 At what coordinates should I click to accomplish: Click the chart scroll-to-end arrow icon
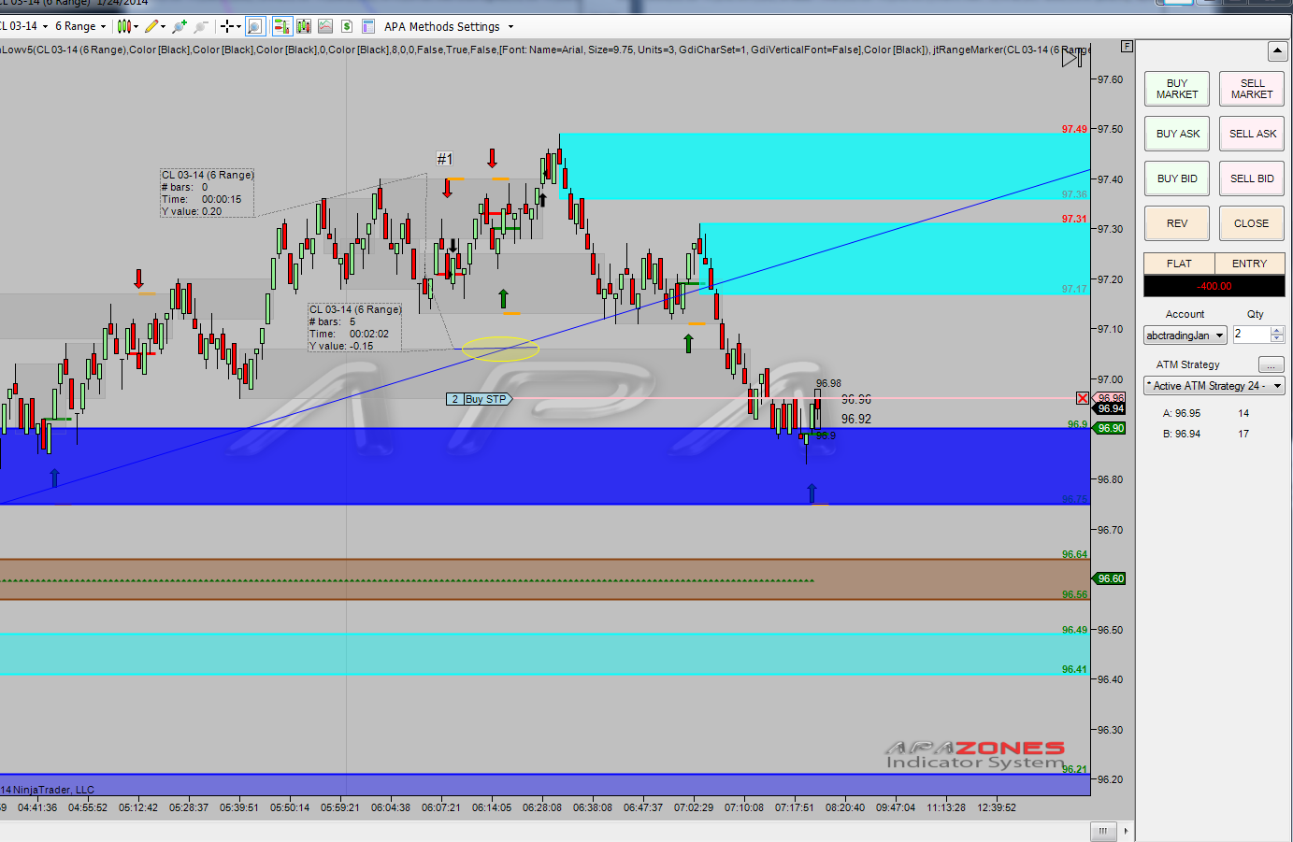click(1073, 59)
